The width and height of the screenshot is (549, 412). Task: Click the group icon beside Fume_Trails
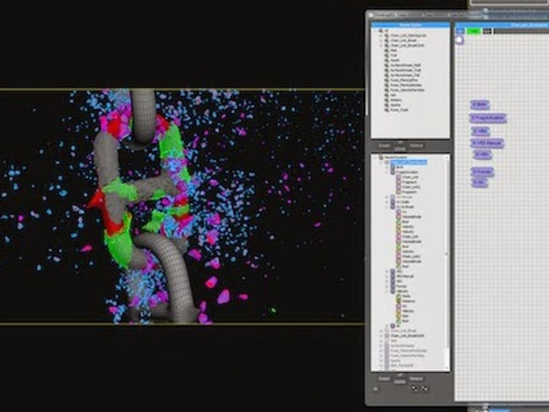(387, 110)
